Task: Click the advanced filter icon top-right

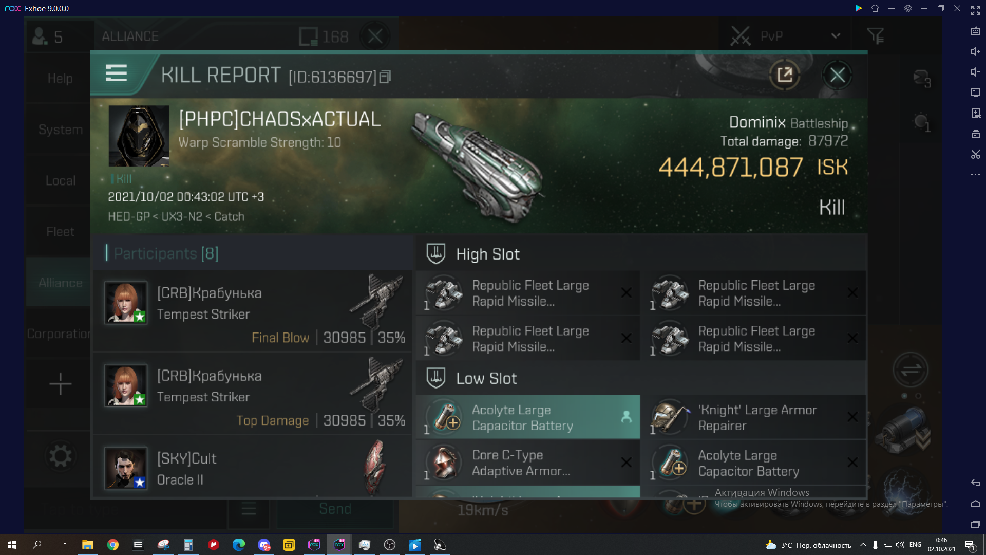Action: point(876,36)
